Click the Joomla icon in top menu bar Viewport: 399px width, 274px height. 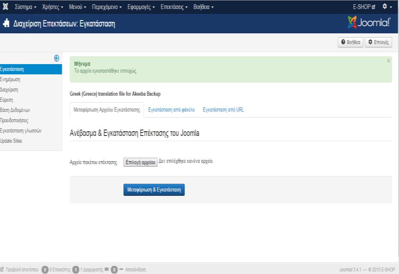tap(5, 6)
